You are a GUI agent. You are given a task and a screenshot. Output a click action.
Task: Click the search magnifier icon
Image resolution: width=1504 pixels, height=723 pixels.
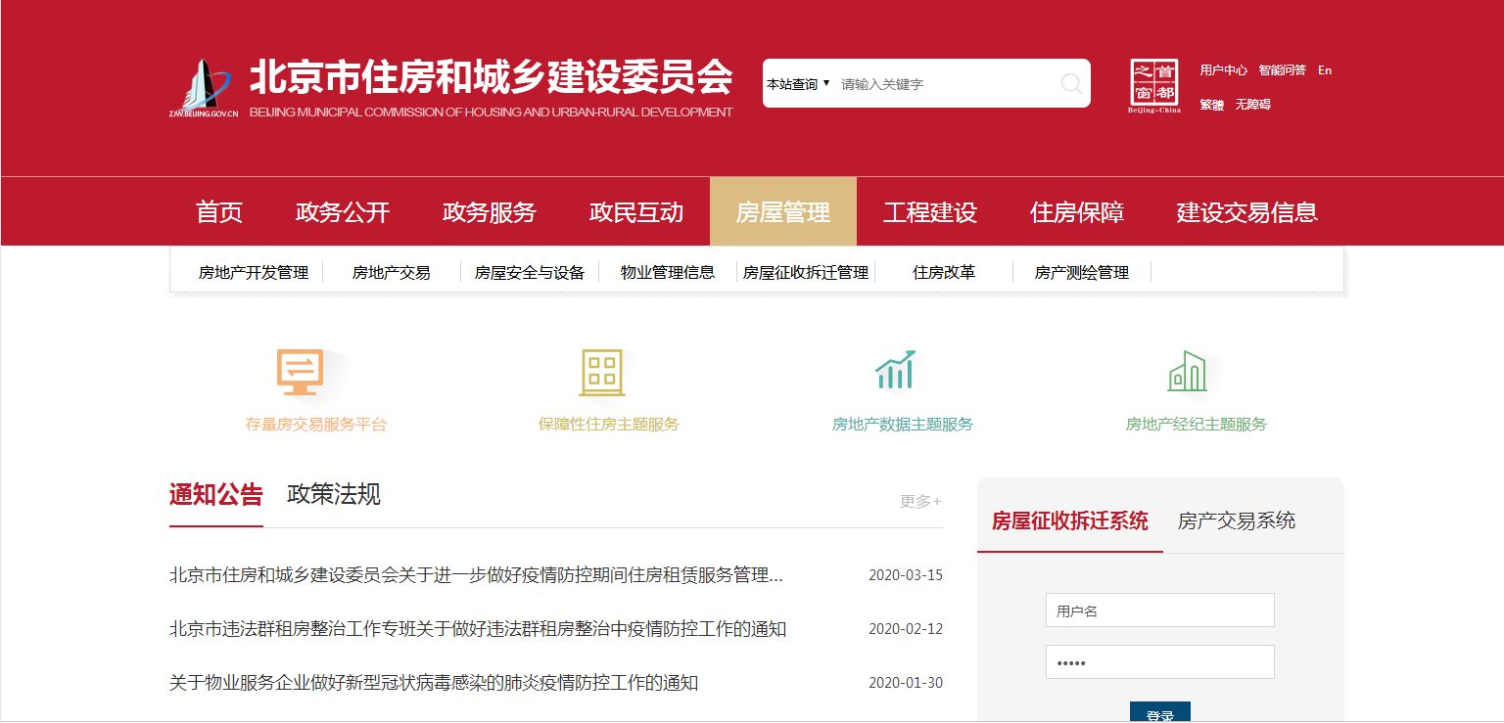1071,84
